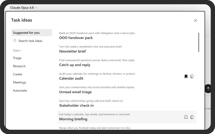Bookmark the Morning briefing task
Viewport: 215px width, 134px height.
click(x=186, y=117)
